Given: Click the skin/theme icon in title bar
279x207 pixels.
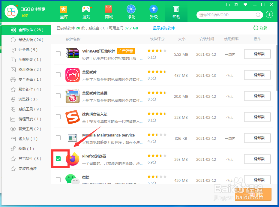Looking at the screenshot, I should (236, 4).
